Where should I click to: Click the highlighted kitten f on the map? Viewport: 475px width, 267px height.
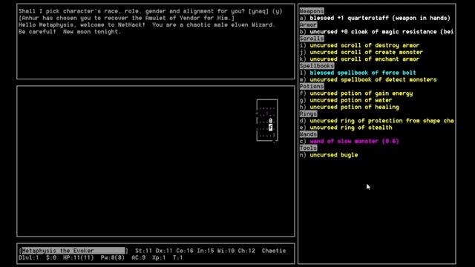pos(270,128)
